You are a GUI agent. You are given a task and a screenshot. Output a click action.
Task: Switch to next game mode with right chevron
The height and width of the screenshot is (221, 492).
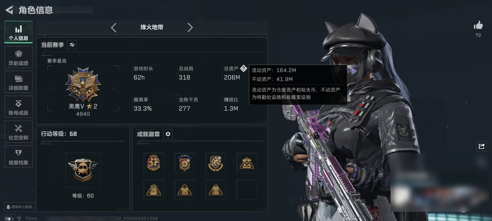(x=190, y=28)
